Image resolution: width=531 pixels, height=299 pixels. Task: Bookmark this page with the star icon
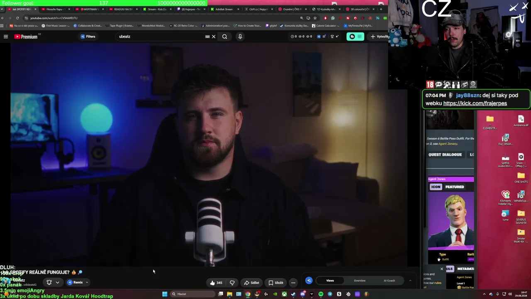point(315,18)
